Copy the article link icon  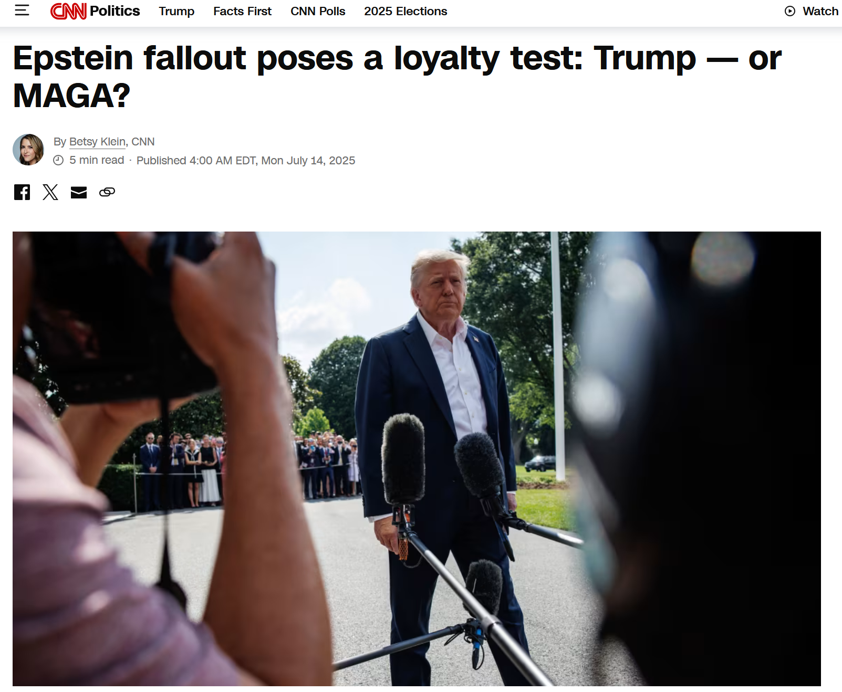(107, 192)
